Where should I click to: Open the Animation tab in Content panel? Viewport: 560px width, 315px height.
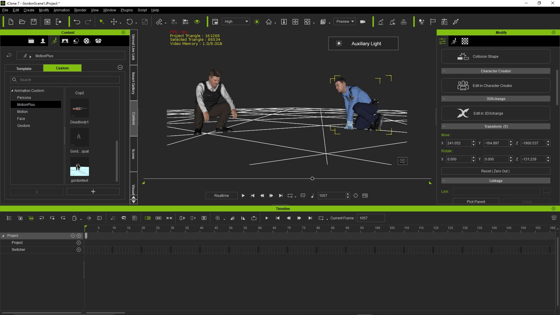[54, 41]
